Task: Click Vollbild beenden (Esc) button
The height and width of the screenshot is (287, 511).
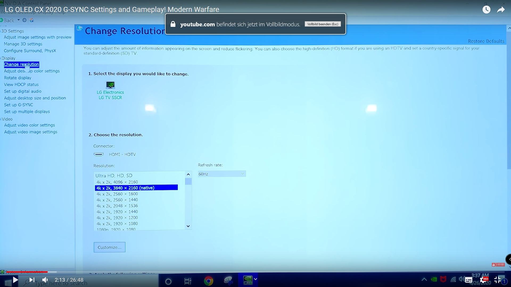Action: tap(323, 24)
